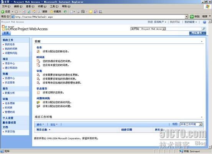Image resolution: width=212 pixels, height=154 pixels.
Task: Open the 查看 menu
Action: (30, 7)
